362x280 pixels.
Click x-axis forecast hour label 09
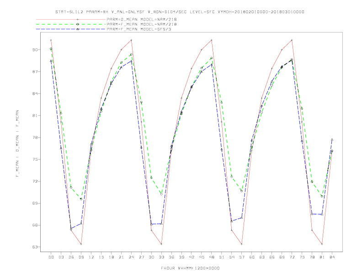click(81, 257)
